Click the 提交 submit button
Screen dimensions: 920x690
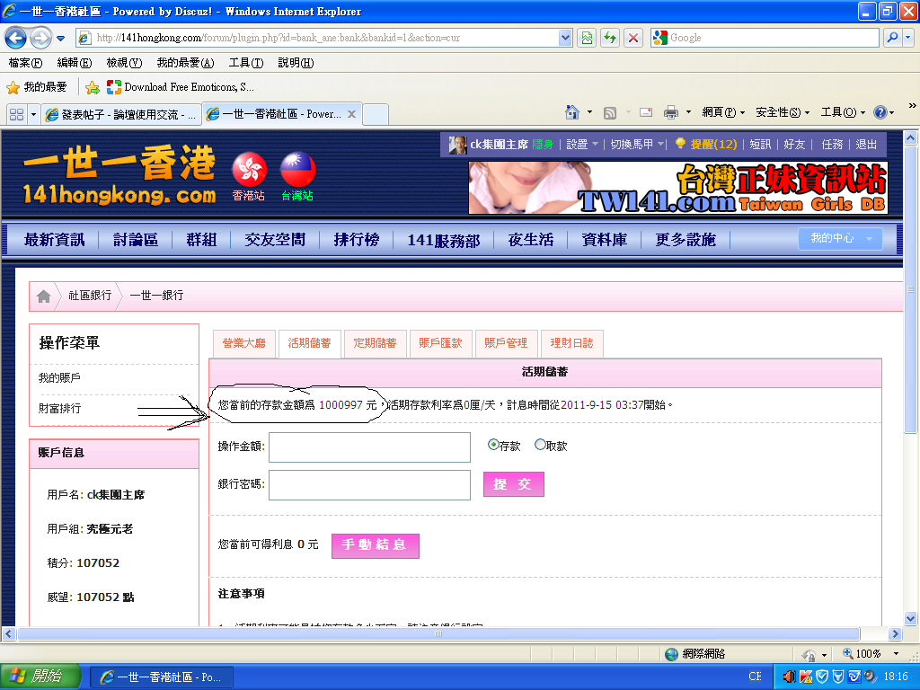click(513, 484)
